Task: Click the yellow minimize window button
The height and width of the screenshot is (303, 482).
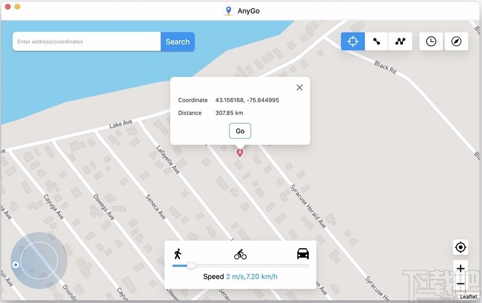Action: [x=18, y=6]
